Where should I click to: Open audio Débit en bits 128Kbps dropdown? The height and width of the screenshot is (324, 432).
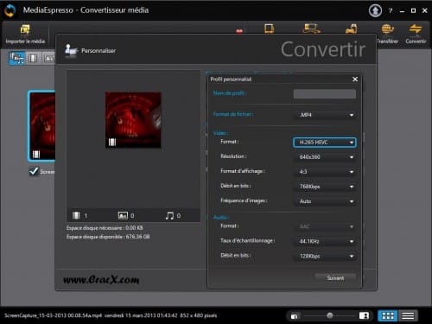325,256
